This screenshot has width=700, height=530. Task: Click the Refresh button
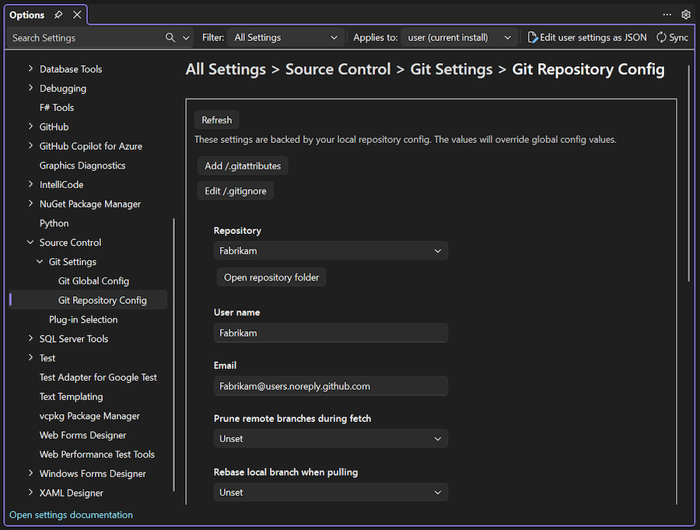216,120
